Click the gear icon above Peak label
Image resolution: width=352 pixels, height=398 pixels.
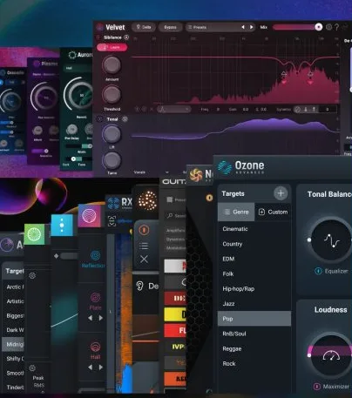pos(32,368)
